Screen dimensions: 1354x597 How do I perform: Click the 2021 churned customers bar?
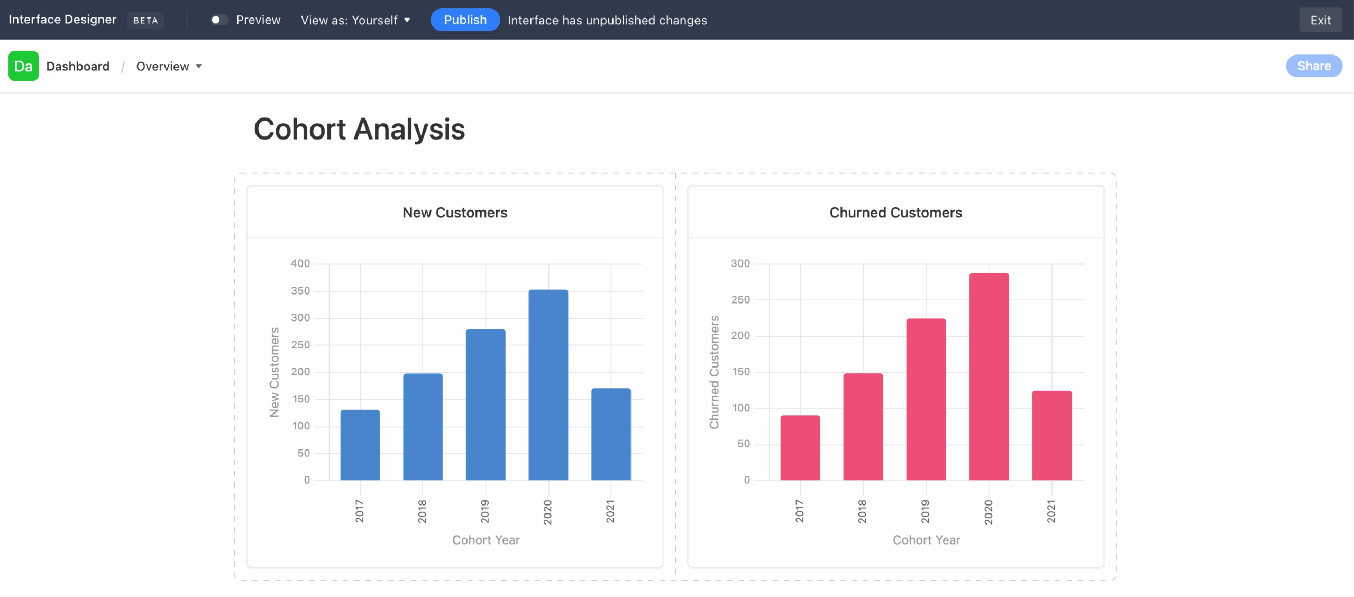coord(1051,436)
